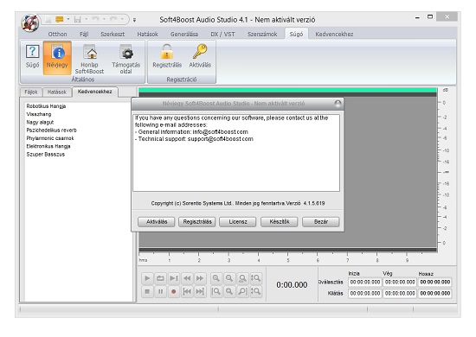Click the selection start time field
476x337 pixels.
[365, 283]
